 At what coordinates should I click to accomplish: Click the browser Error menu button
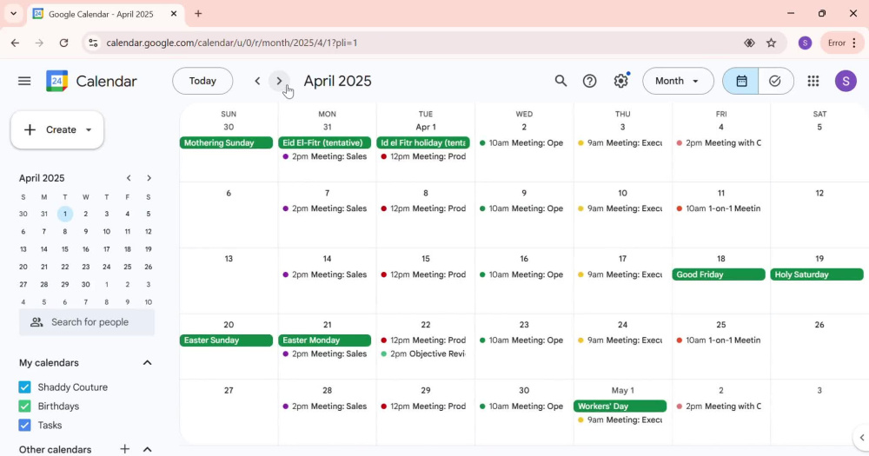tap(841, 43)
